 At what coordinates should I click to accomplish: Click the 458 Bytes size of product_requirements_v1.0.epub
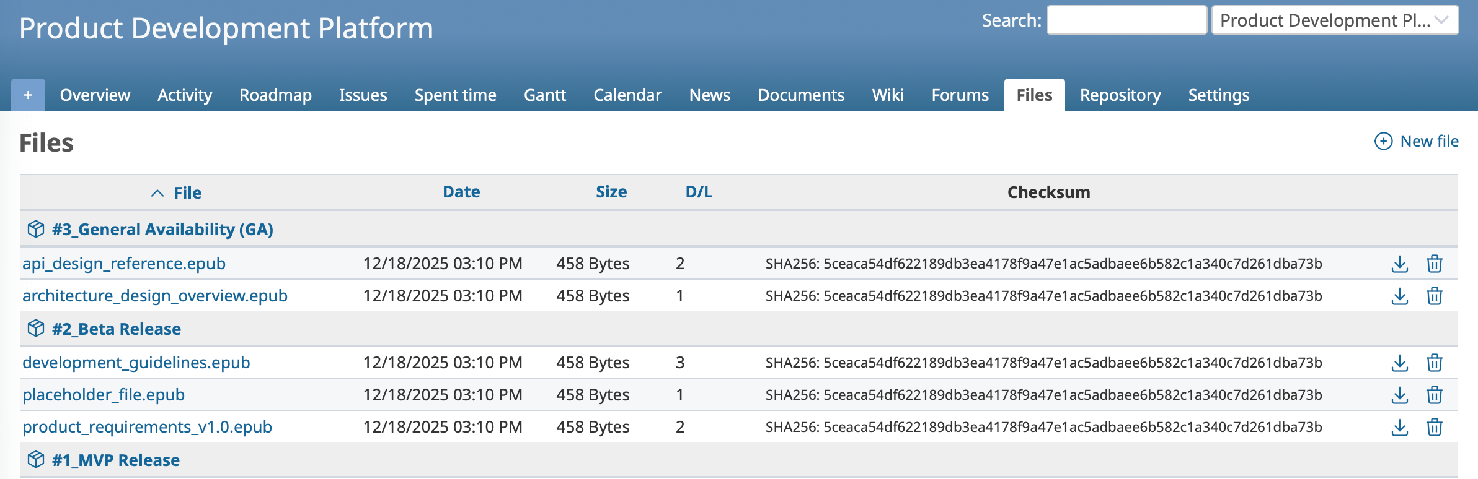pos(593,427)
